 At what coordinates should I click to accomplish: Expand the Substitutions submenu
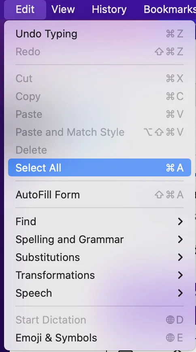(x=100, y=257)
